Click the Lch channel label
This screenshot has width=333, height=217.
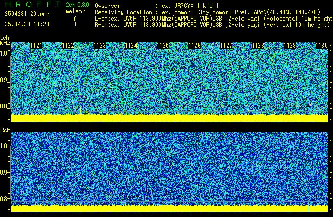click(x=5, y=38)
